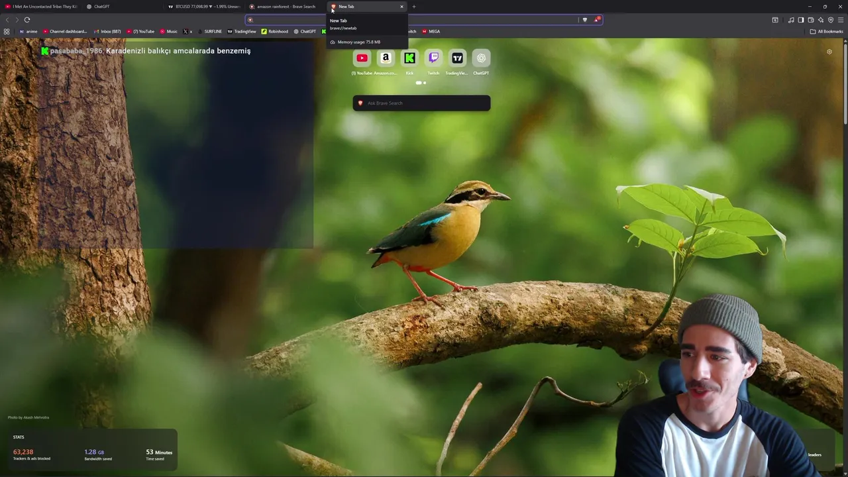The width and height of the screenshot is (848, 477).
Task: Click the Memory usage 75.8 MB tooltip text
Action: tap(358, 42)
